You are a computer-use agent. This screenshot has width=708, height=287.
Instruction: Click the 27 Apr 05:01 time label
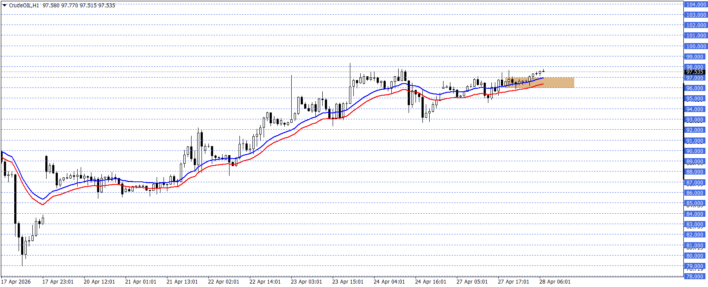point(472,282)
